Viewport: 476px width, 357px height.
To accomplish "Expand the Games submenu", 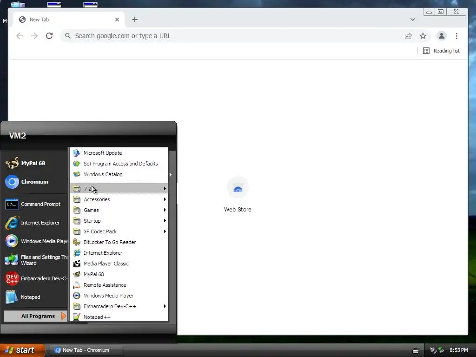I will point(119,210).
